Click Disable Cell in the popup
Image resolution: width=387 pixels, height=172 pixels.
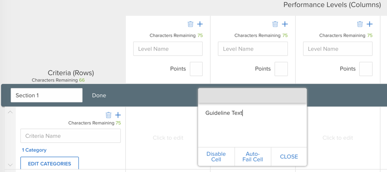tap(216, 157)
